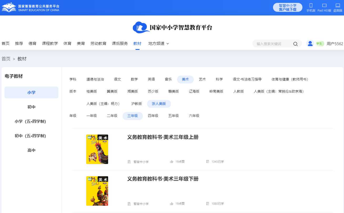
Task: Open title 义务教育教科书·美术三年级上册
Action: pos(163,137)
